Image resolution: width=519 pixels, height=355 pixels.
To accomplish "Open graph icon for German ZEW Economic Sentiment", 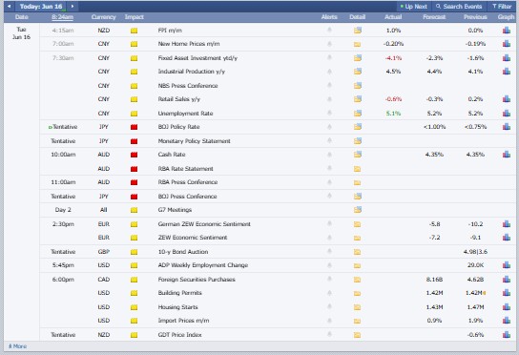I will [x=507, y=224].
